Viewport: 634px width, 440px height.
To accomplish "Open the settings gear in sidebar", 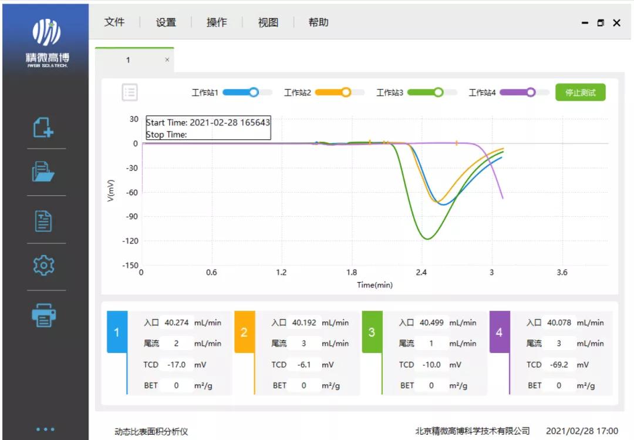I will pos(44,266).
